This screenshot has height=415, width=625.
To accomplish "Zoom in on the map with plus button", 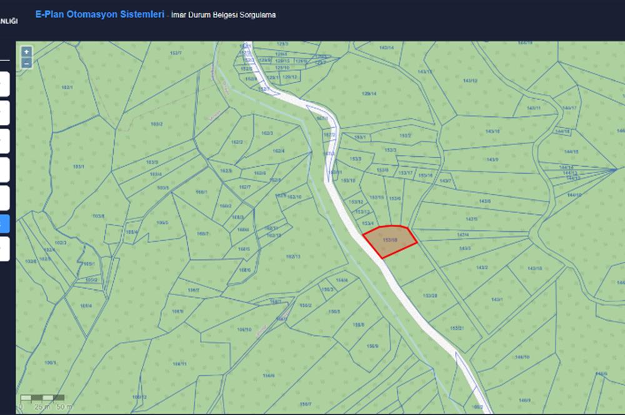I will pyautogui.click(x=26, y=52).
